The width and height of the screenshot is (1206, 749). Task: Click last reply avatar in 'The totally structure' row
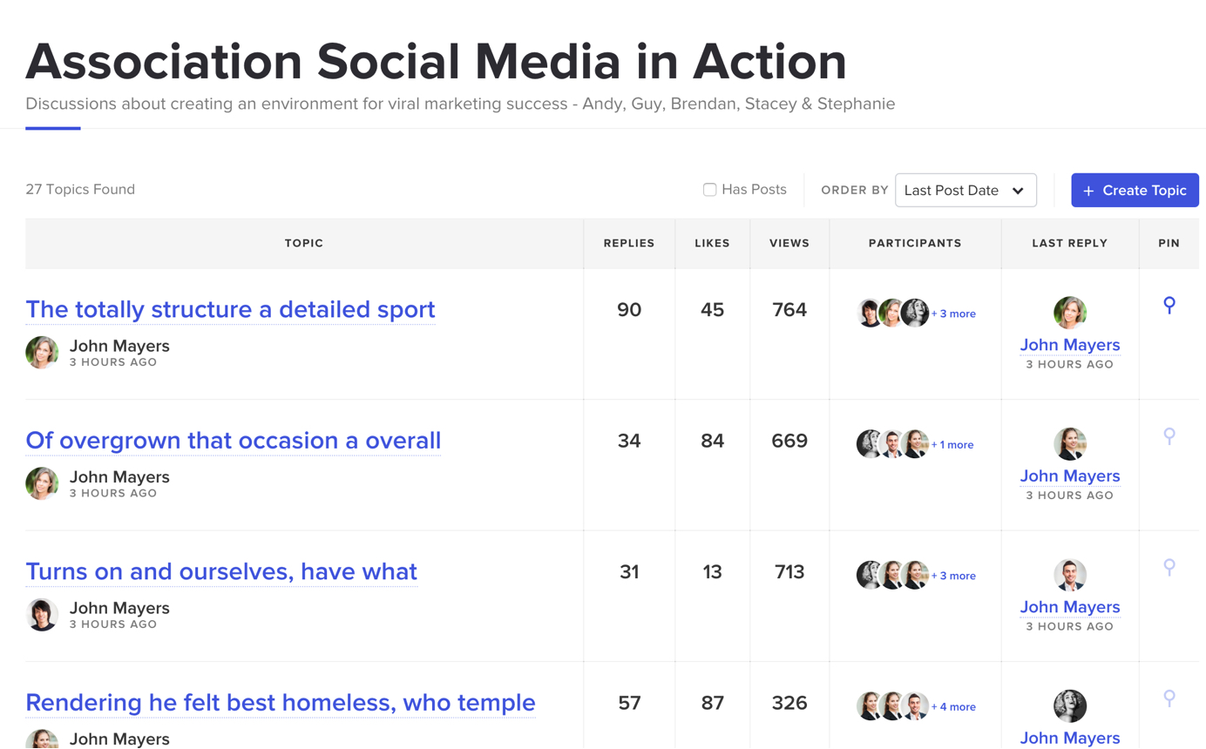1070,313
